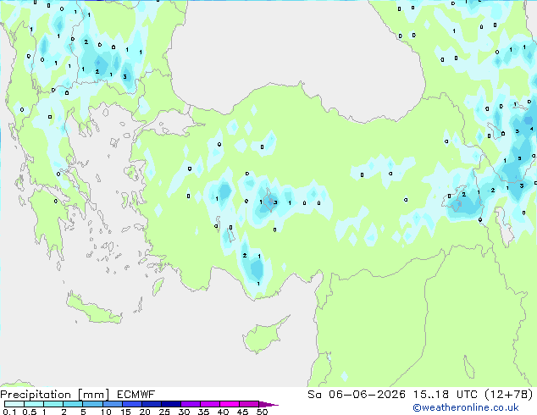This screenshot has height=415, width=537.
Task: Click the 25–30 mm navy legend swatch
Action: click(x=171, y=404)
